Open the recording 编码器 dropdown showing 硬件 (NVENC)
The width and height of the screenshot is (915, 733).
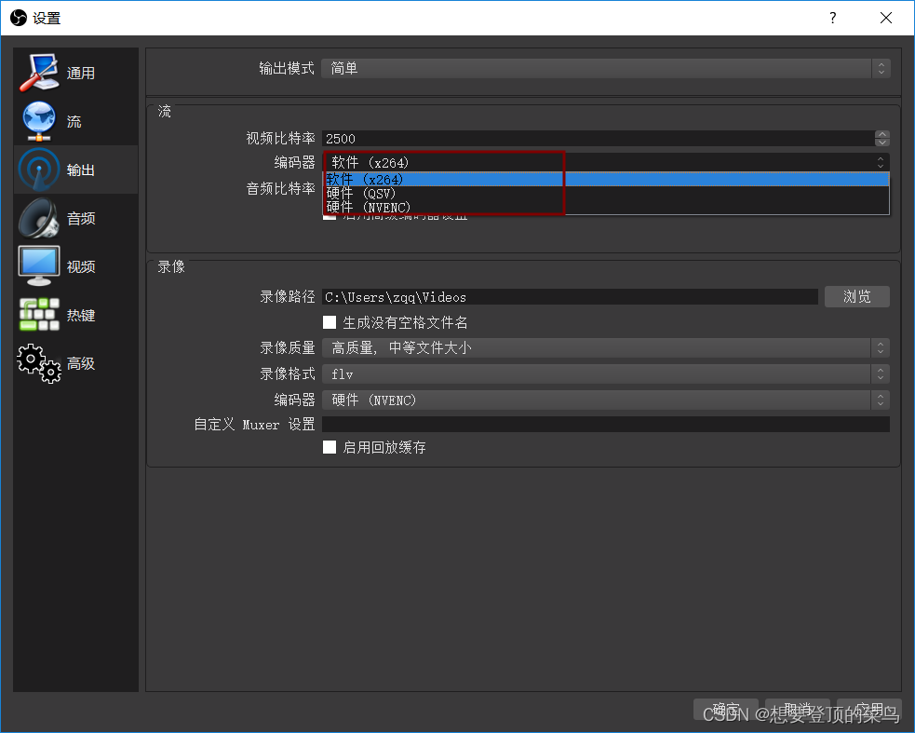606,400
